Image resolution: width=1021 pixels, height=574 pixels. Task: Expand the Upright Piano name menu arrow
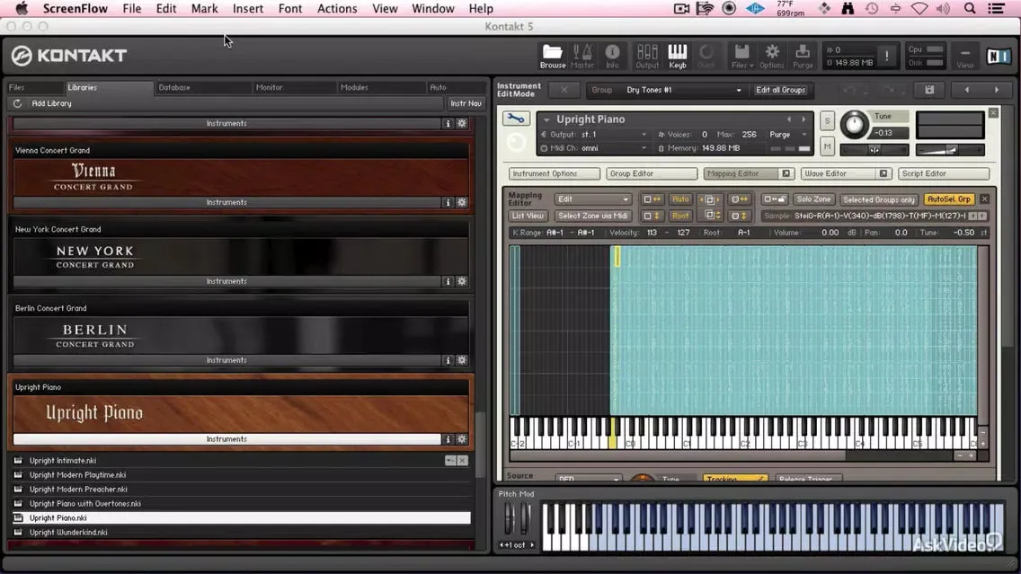coord(546,119)
